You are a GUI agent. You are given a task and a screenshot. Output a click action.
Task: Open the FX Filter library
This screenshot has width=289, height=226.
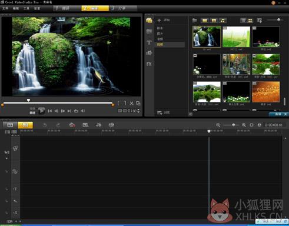point(149,64)
